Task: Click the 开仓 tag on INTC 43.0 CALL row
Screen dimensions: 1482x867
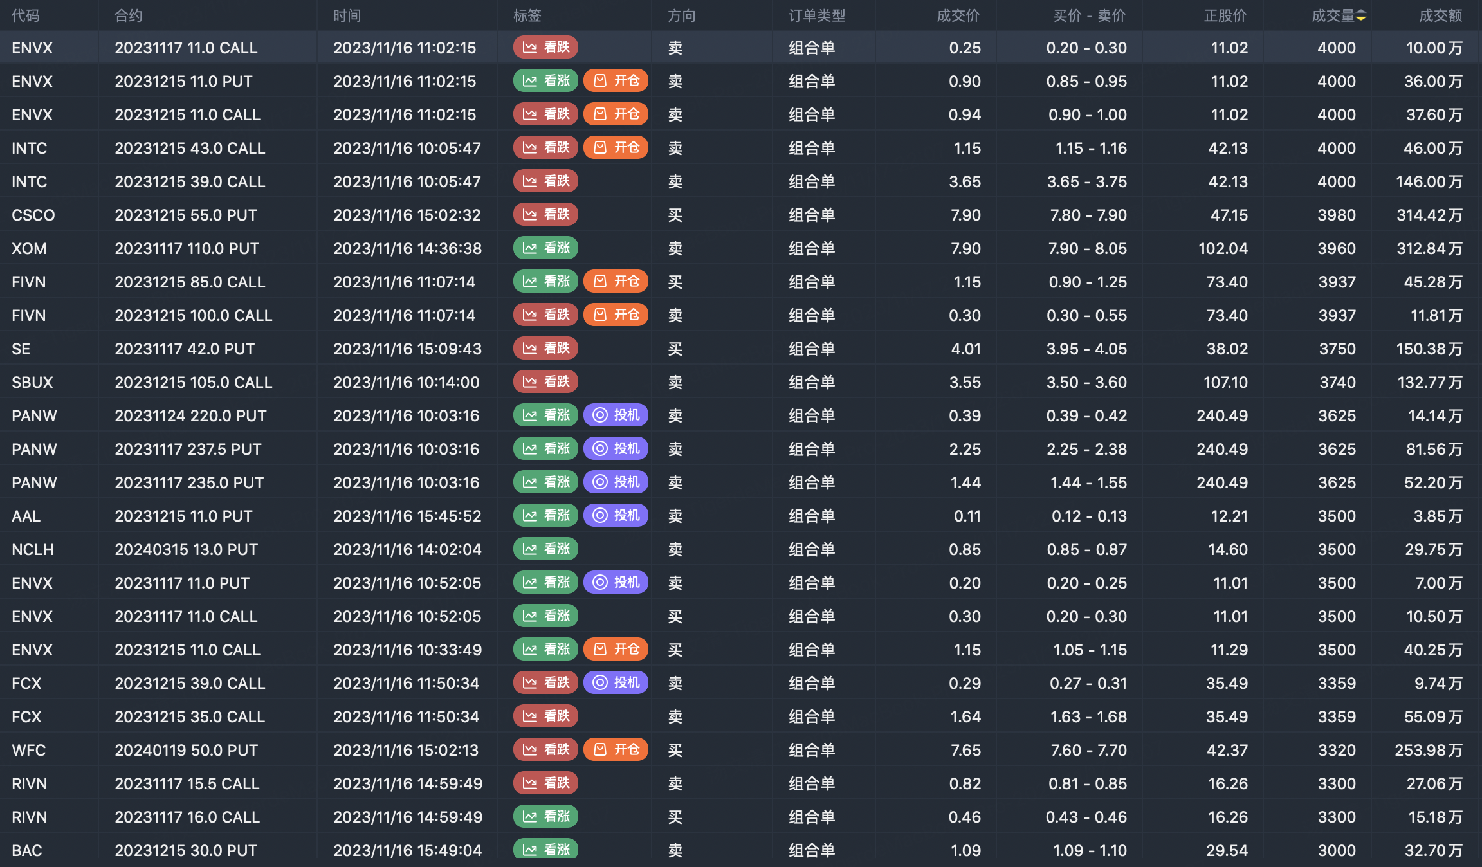Action: [x=616, y=147]
